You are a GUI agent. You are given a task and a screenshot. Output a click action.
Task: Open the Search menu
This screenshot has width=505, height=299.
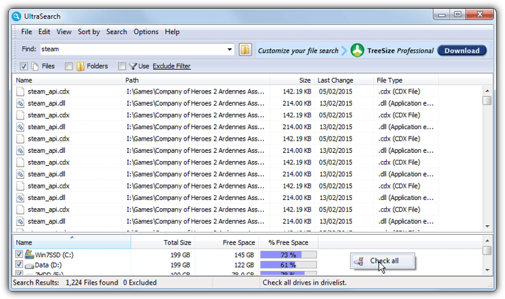click(x=116, y=32)
